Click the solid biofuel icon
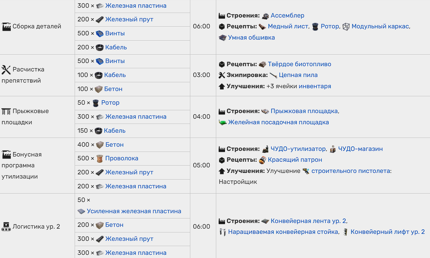 click(x=263, y=64)
